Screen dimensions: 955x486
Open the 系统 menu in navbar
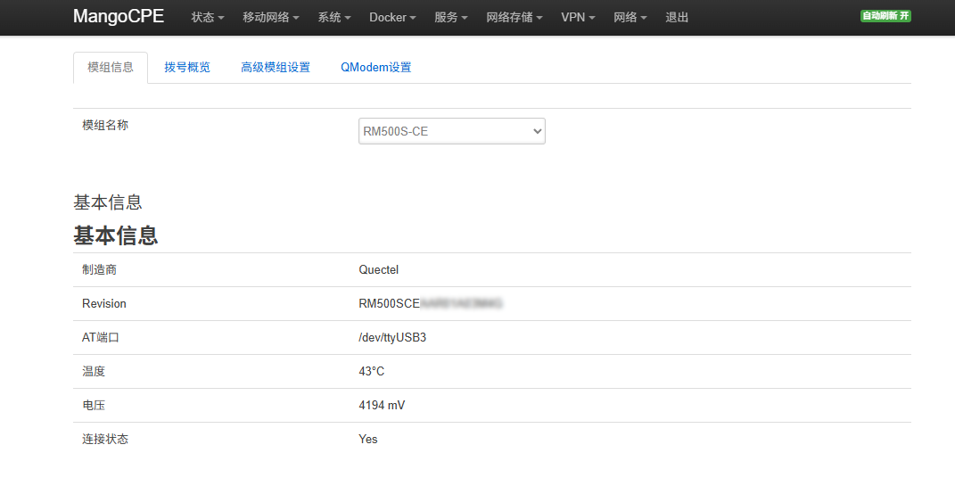tap(334, 18)
